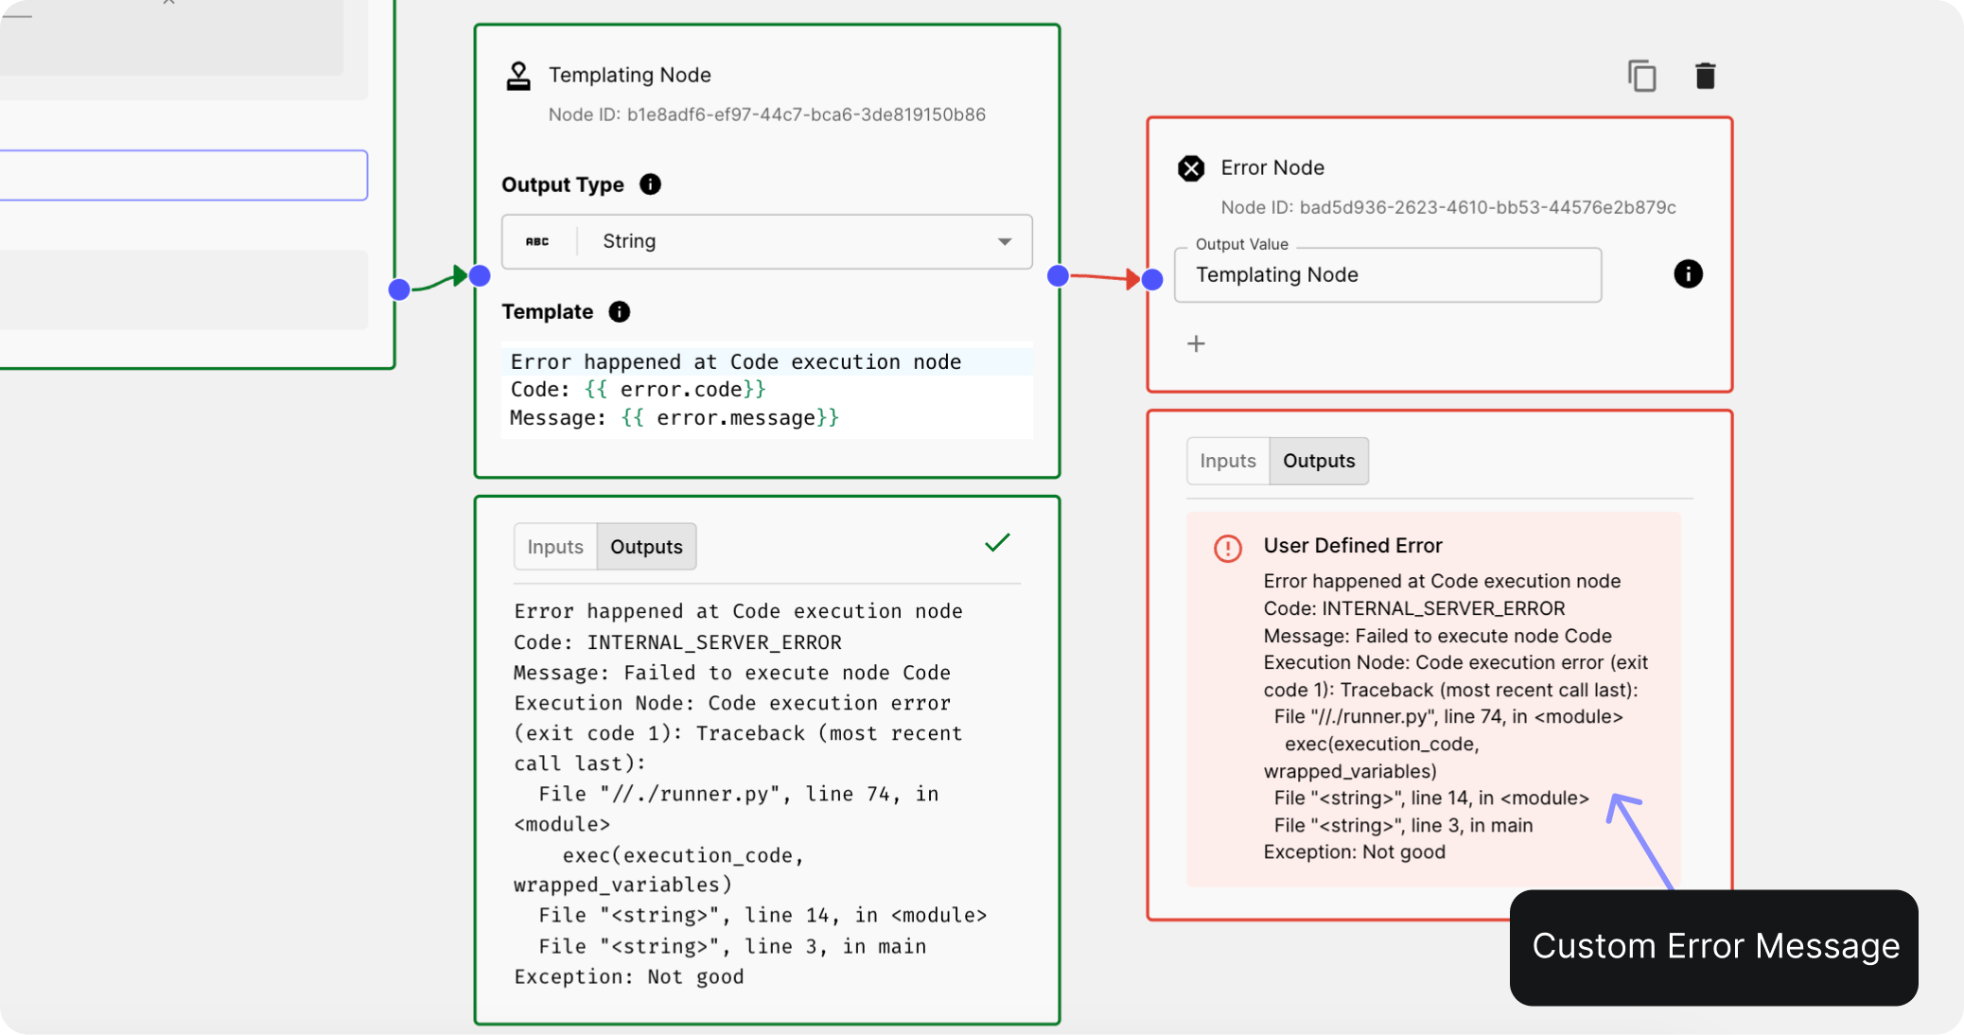Switch to Inputs tab under Templating Node
1964x1035 pixels.
pyautogui.click(x=555, y=547)
